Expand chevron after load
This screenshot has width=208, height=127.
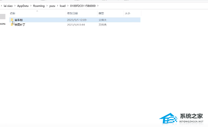click(68, 6)
